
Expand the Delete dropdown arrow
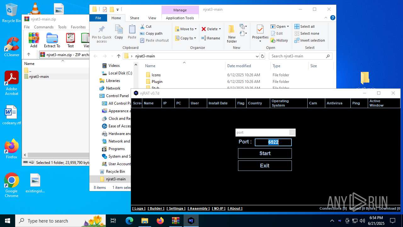tap(220, 29)
